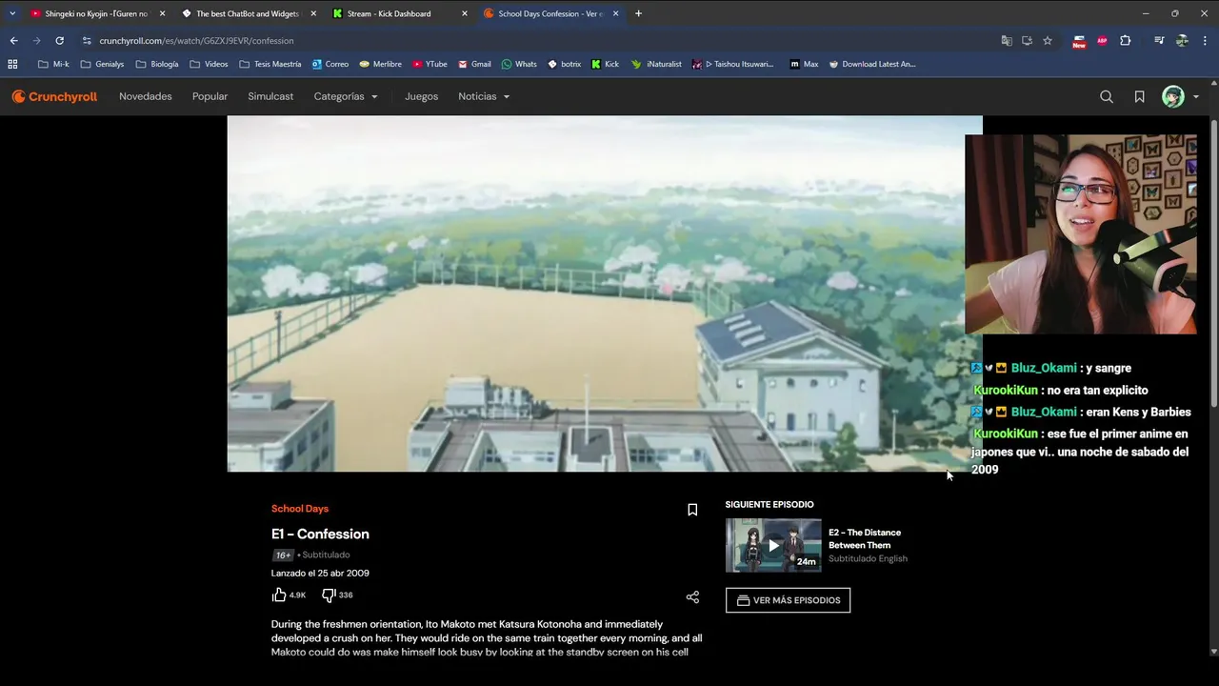Open the Videos bookmark folder
The width and height of the screenshot is (1219, 686).
click(x=210, y=64)
